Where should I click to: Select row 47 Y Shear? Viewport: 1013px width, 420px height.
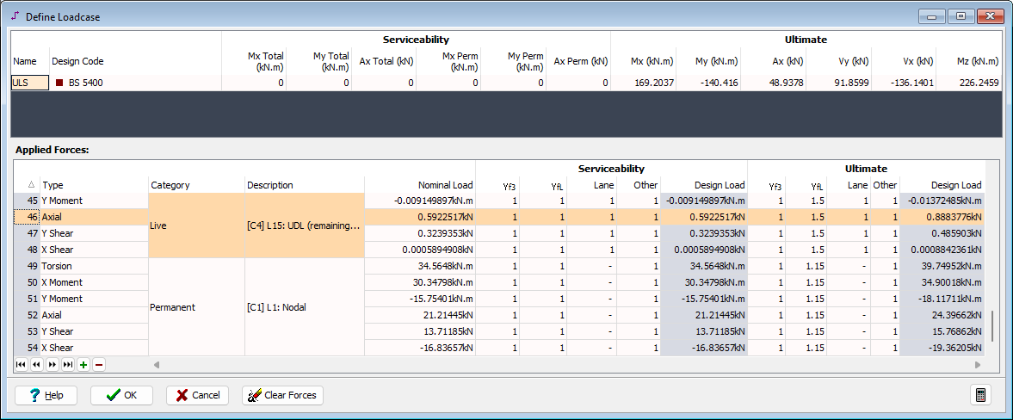(x=95, y=233)
